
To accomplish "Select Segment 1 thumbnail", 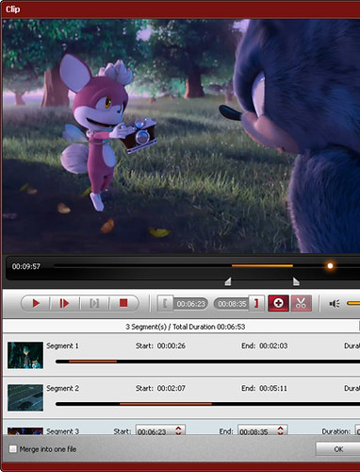I will point(25,355).
